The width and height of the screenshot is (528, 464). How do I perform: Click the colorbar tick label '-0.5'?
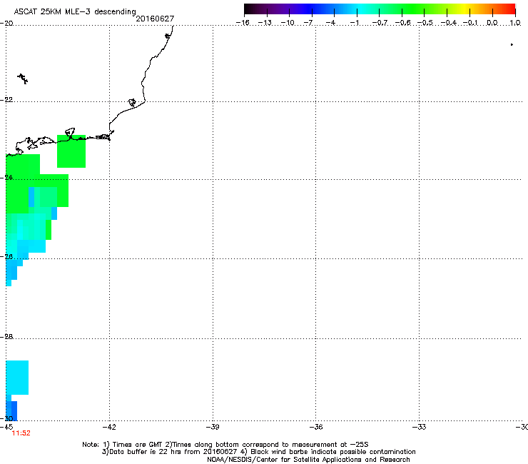[x=425, y=23]
